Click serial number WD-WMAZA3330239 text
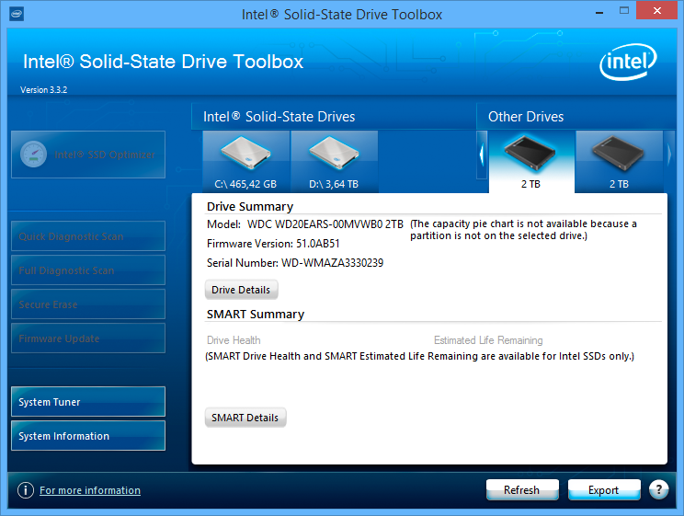This screenshot has width=684, height=516. 333,263
